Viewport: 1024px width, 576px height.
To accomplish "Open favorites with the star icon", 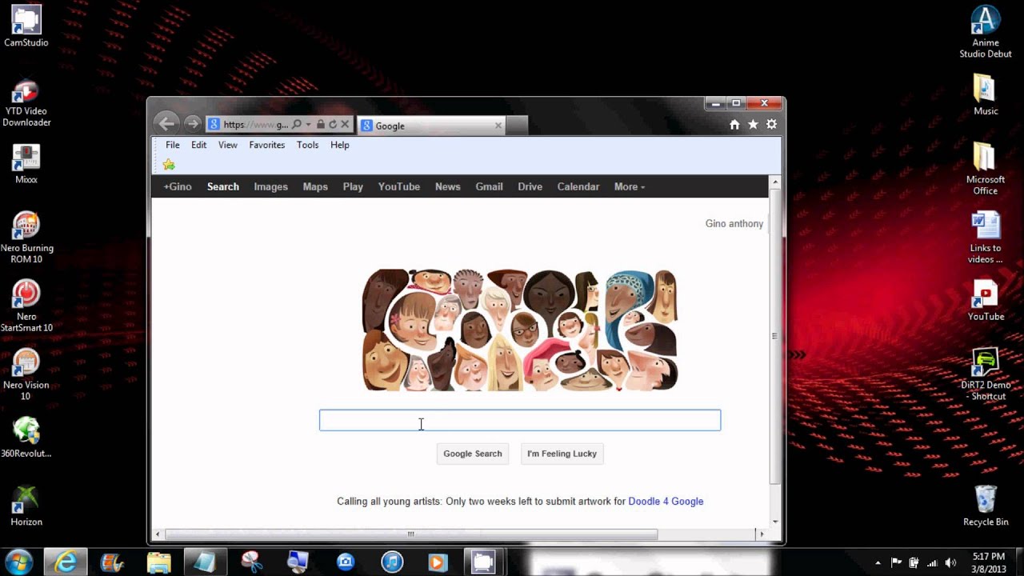I will 753,124.
